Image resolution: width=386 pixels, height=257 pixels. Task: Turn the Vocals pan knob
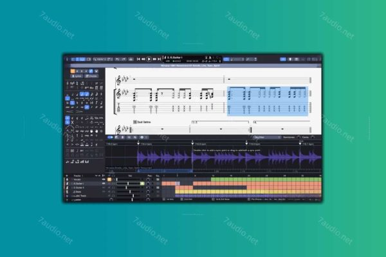(148, 179)
